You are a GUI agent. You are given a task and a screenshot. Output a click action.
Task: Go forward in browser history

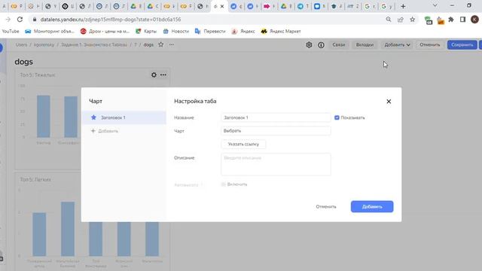point(8,20)
